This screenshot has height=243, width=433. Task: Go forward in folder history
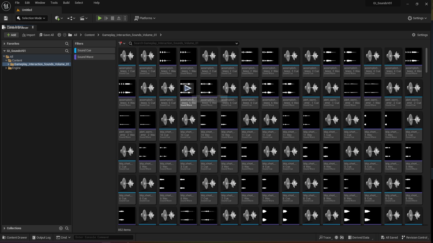pyautogui.click(x=64, y=35)
